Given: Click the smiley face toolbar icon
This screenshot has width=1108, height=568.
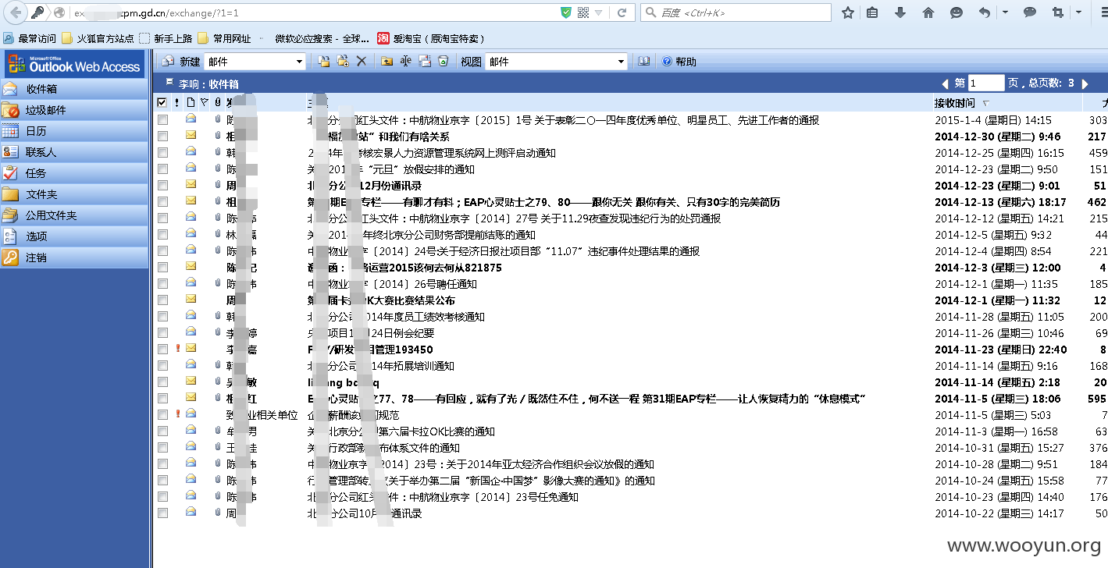Looking at the screenshot, I should click(x=957, y=12).
